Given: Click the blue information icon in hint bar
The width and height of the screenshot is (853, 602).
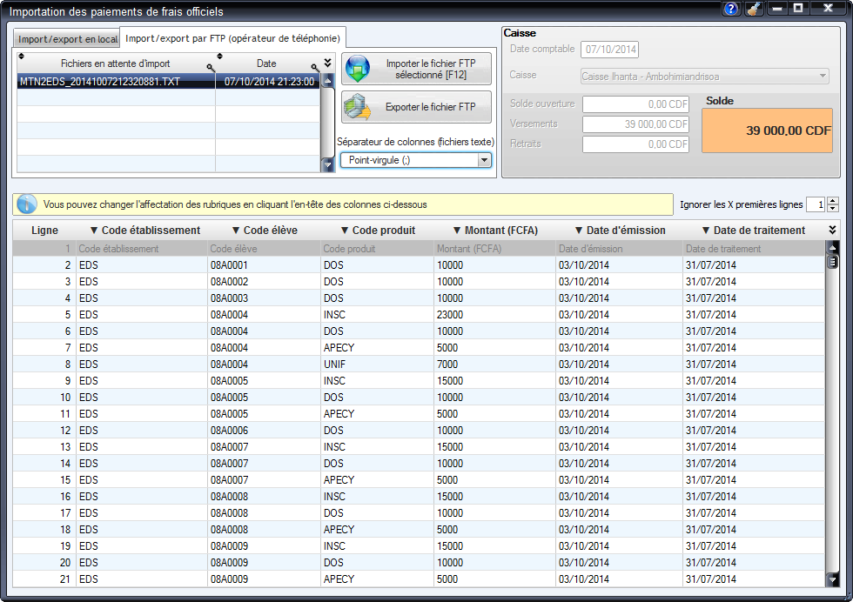Looking at the screenshot, I should click(27, 204).
